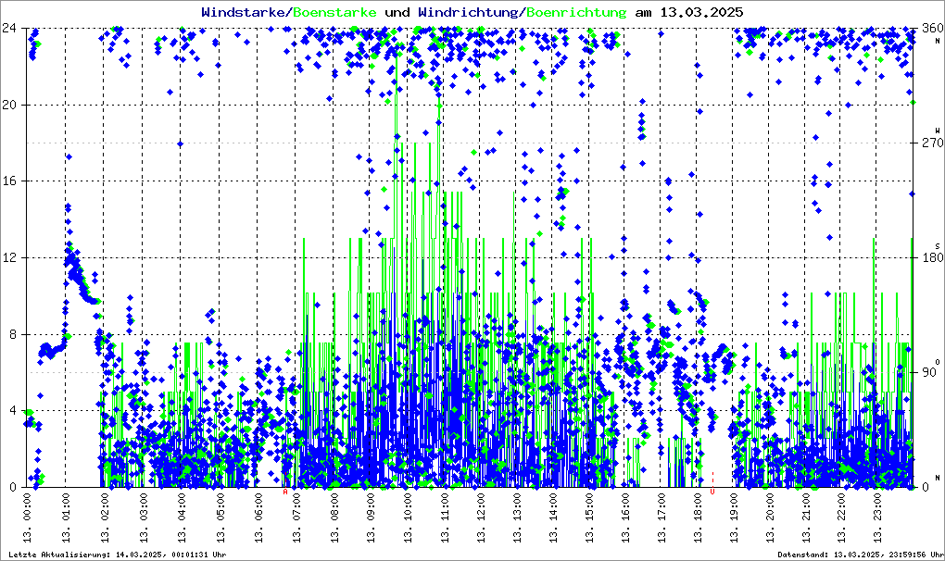Click right axis value 360
945x561 pixels.
(932, 28)
